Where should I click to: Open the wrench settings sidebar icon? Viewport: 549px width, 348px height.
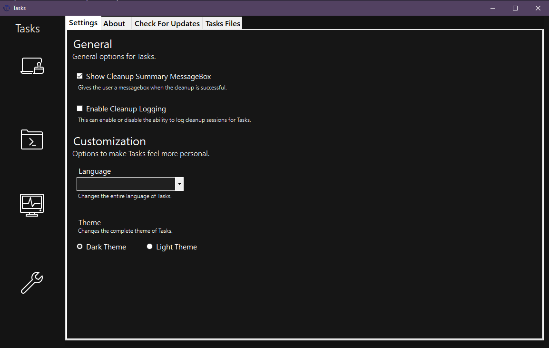coord(32,282)
